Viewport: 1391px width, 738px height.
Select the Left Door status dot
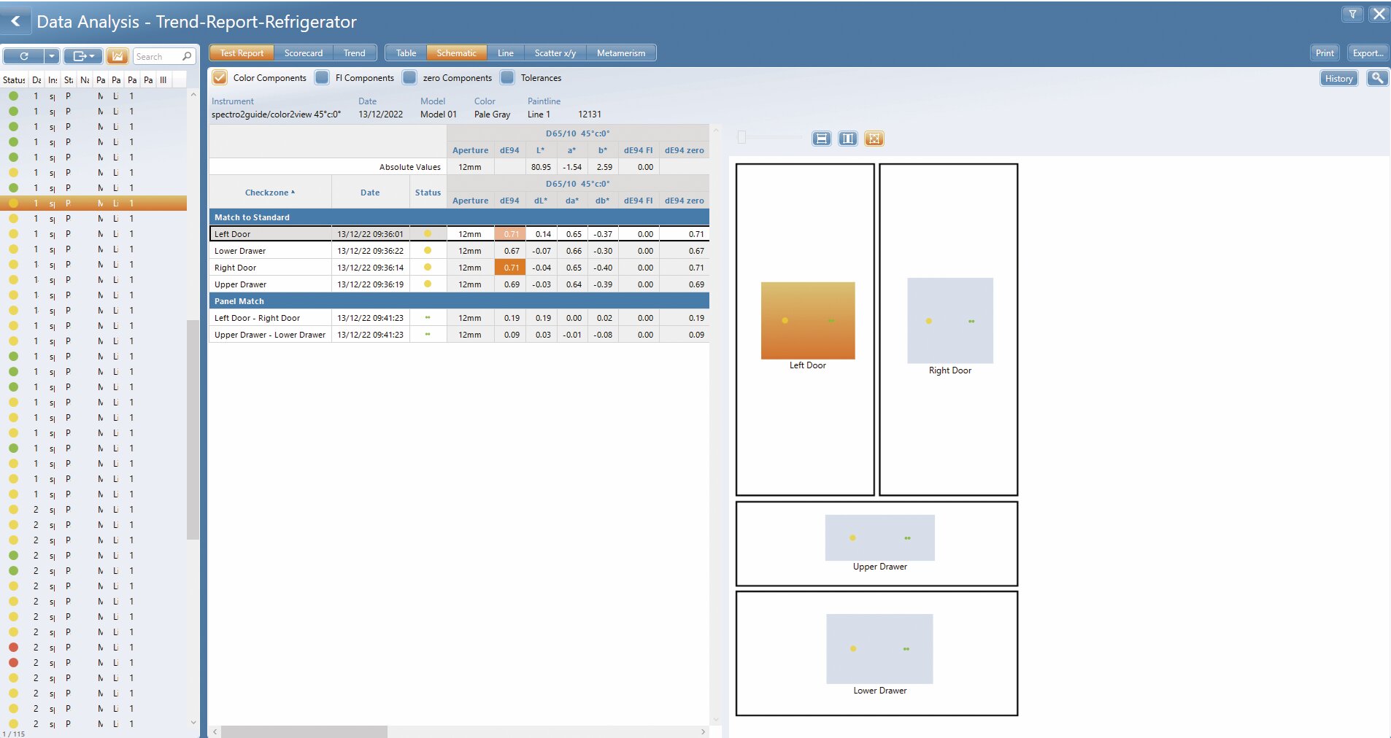(x=428, y=234)
